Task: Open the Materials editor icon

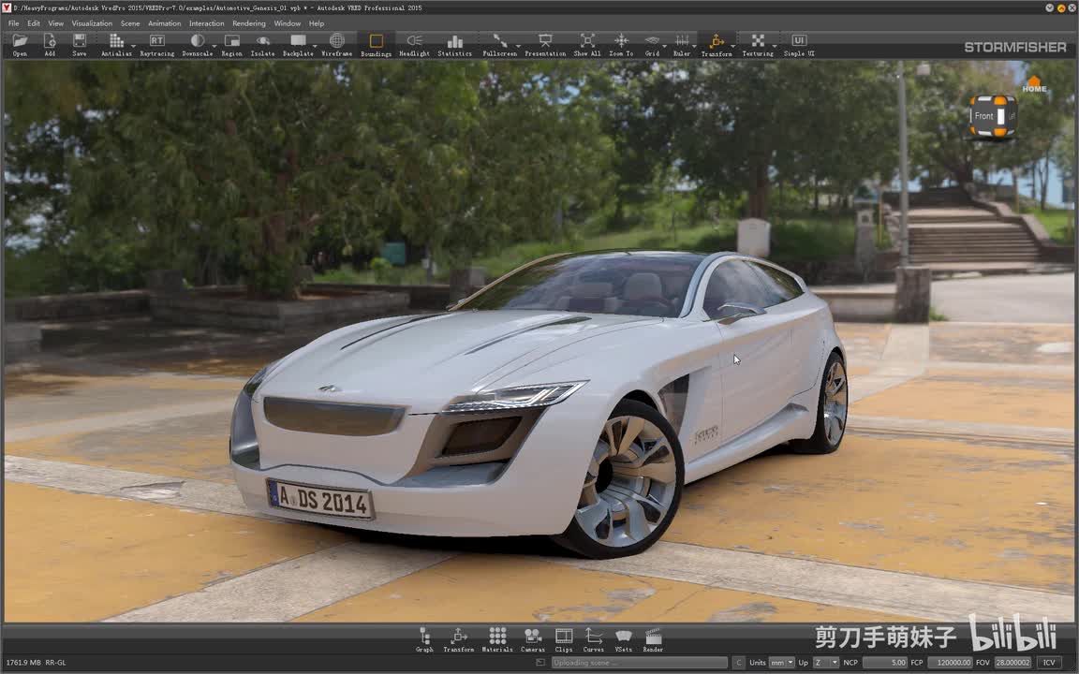Action: pos(496,639)
